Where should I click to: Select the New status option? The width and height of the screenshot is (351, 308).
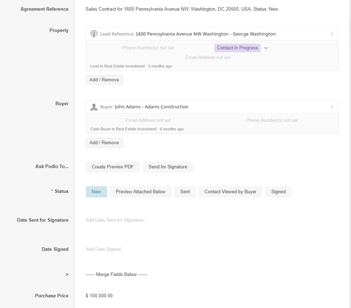[x=96, y=192]
